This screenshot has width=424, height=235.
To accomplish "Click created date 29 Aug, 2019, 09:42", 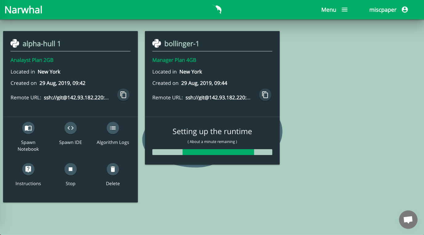I will (62, 83).
